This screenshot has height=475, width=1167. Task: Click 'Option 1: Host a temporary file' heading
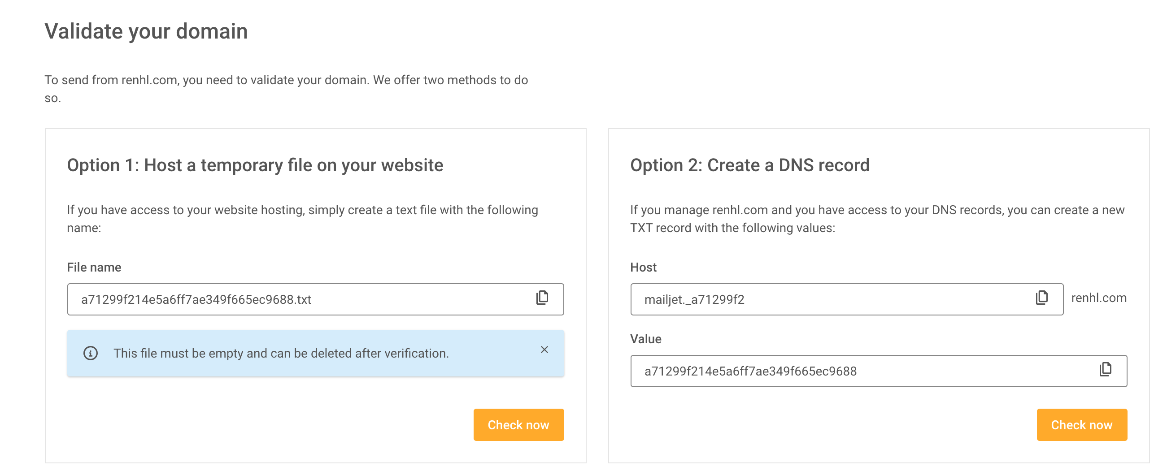coord(255,165)
